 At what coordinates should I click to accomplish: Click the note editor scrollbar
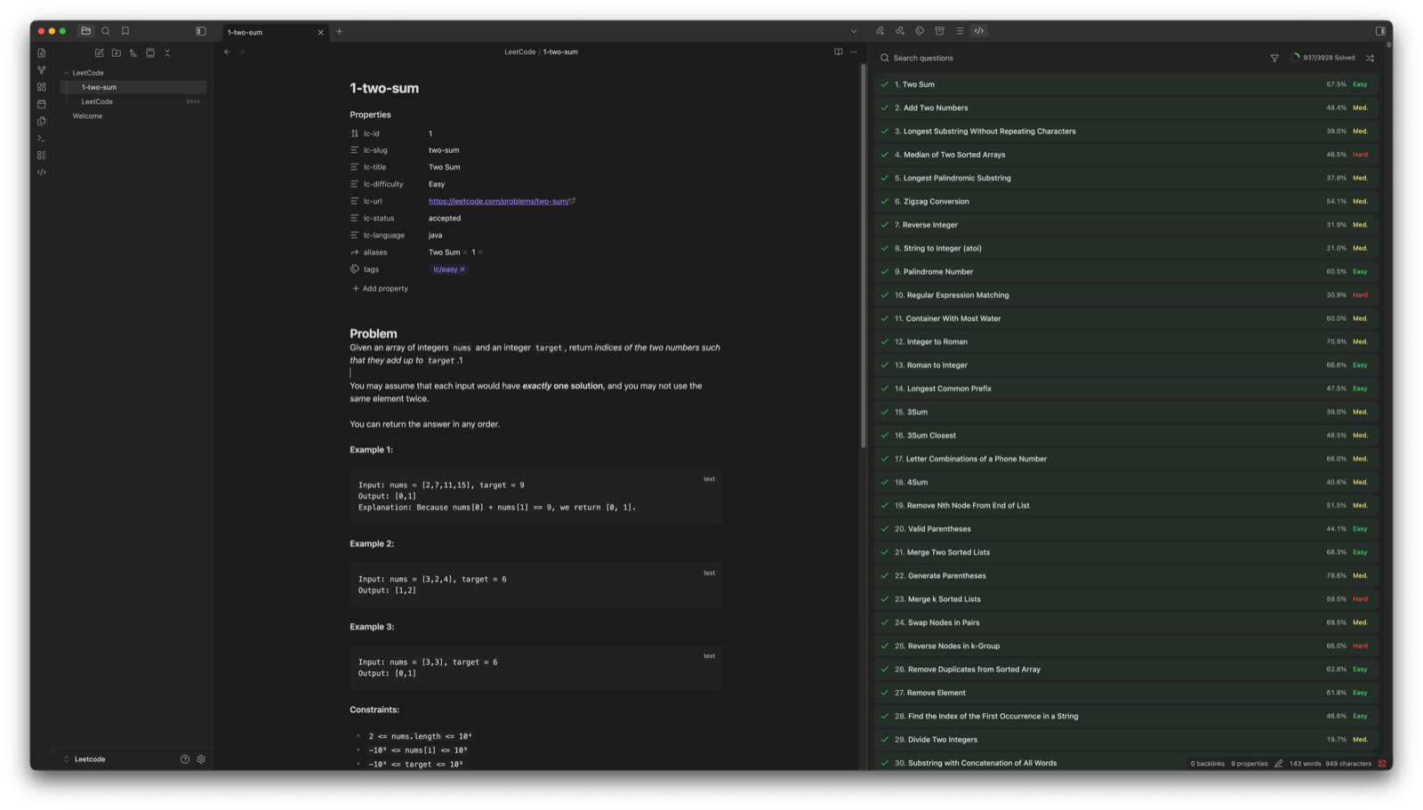863,256
